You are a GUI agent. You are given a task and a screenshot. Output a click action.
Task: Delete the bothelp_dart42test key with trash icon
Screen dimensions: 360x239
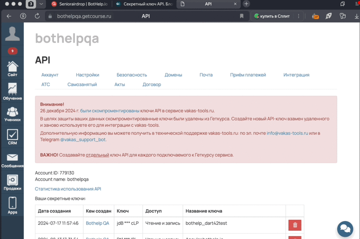point(295,225)
